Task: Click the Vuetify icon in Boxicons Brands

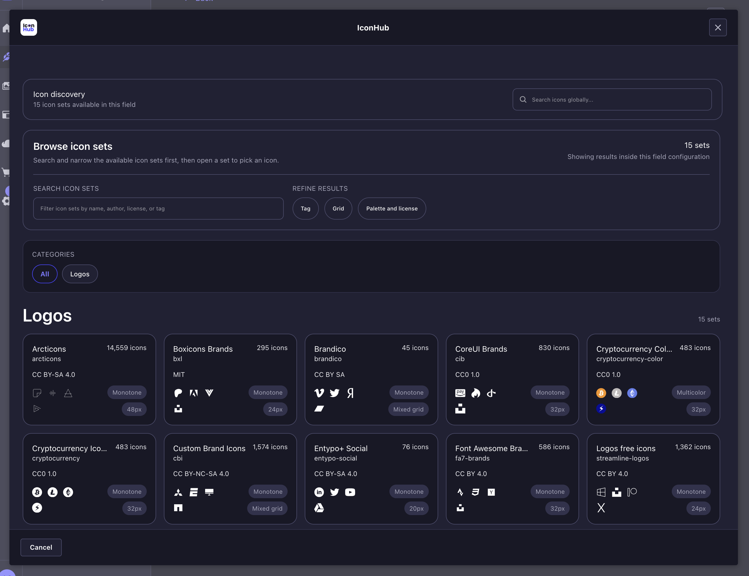Action: (209, 393)
